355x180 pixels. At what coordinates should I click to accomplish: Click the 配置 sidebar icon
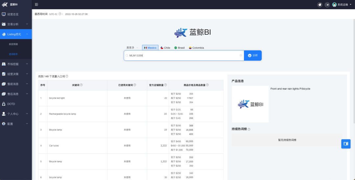pos(4,124)
